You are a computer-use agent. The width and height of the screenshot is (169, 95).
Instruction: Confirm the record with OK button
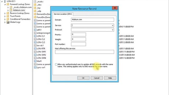pos(83,78)
